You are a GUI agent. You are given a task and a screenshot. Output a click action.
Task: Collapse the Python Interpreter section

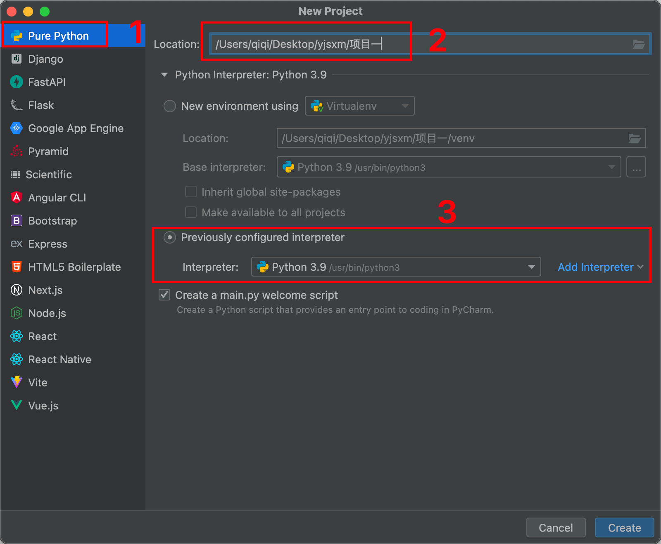tap(164, 75)
